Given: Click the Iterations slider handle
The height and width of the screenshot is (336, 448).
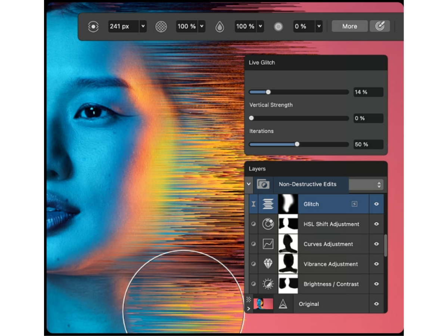Looking at the screenshot, I should (297, 144).
